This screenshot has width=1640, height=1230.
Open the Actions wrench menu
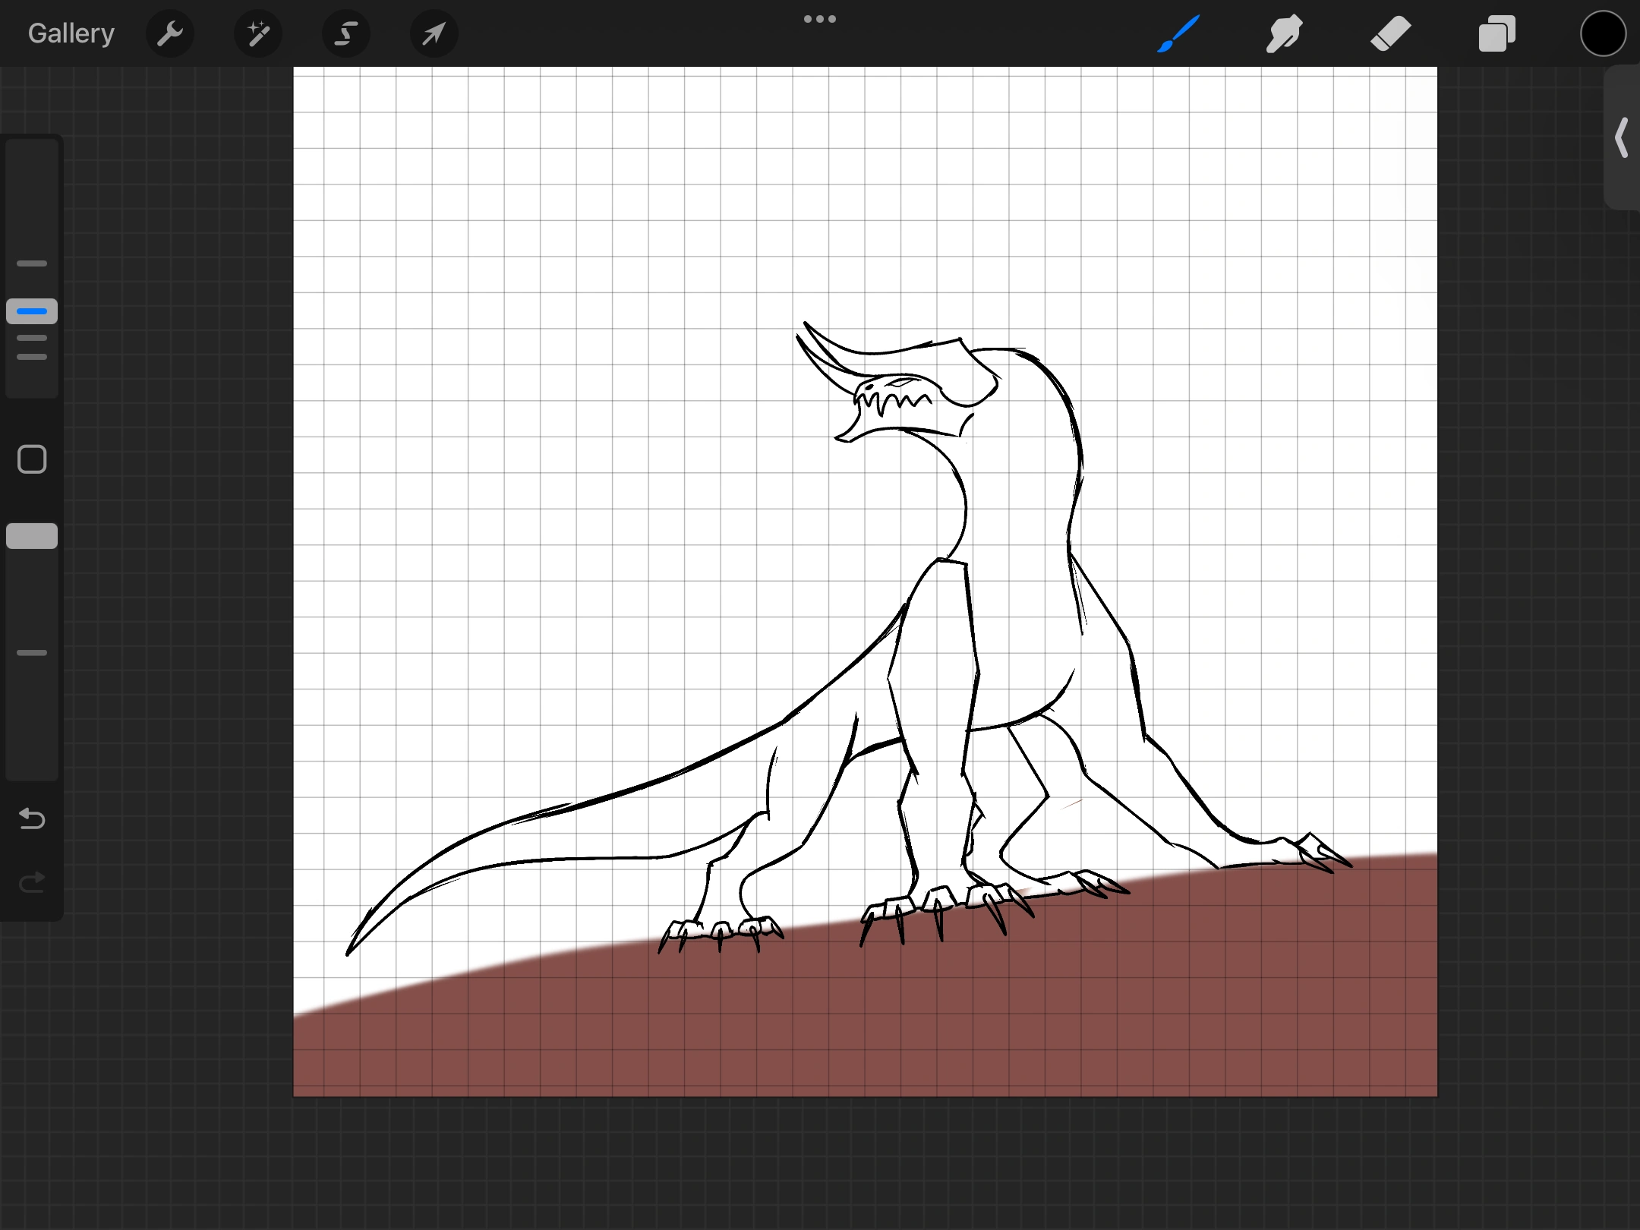coord(170,33)
